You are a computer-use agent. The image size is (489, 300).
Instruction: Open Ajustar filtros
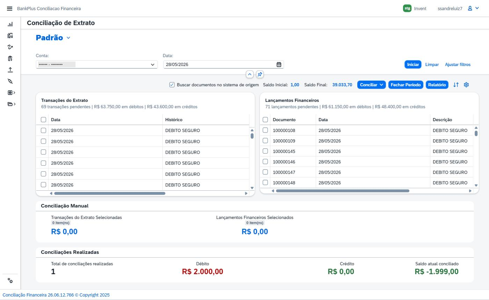click(x=458, y=65)
